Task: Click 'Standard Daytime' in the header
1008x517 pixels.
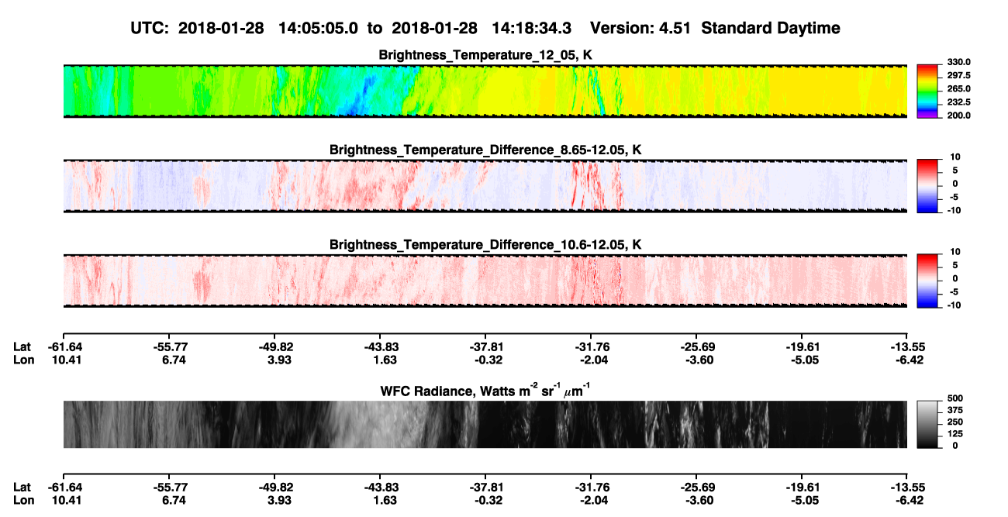Action: click(770, 29)
